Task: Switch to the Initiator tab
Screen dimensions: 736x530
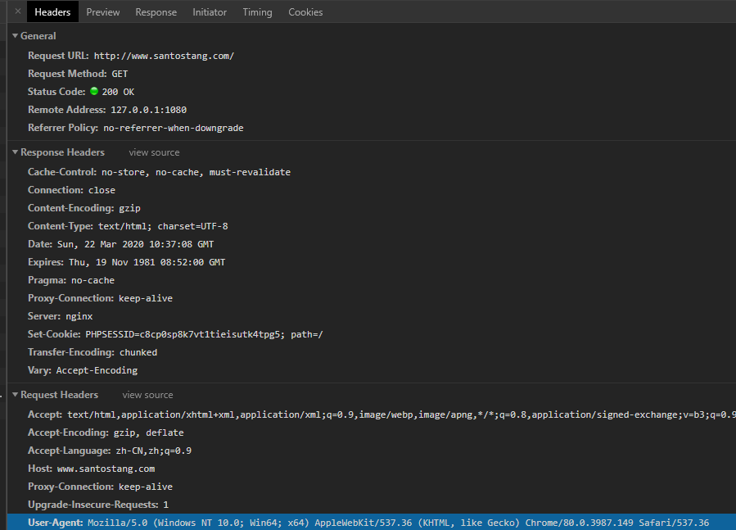Action: point(210,12)
